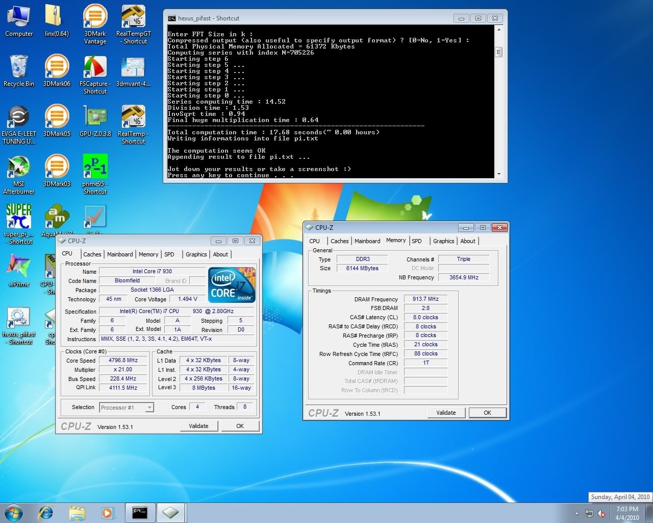The height and width of the screenshot is (523, 653).
Task: Open prime95 shortcut icon
Action: click(x=95, y=175)
